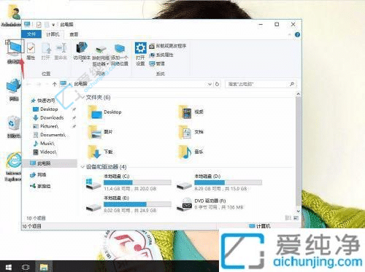Open Task View on the taskbar
This screenshot has width=365, height=272.
pyautogui.click(x=26, y=267)
